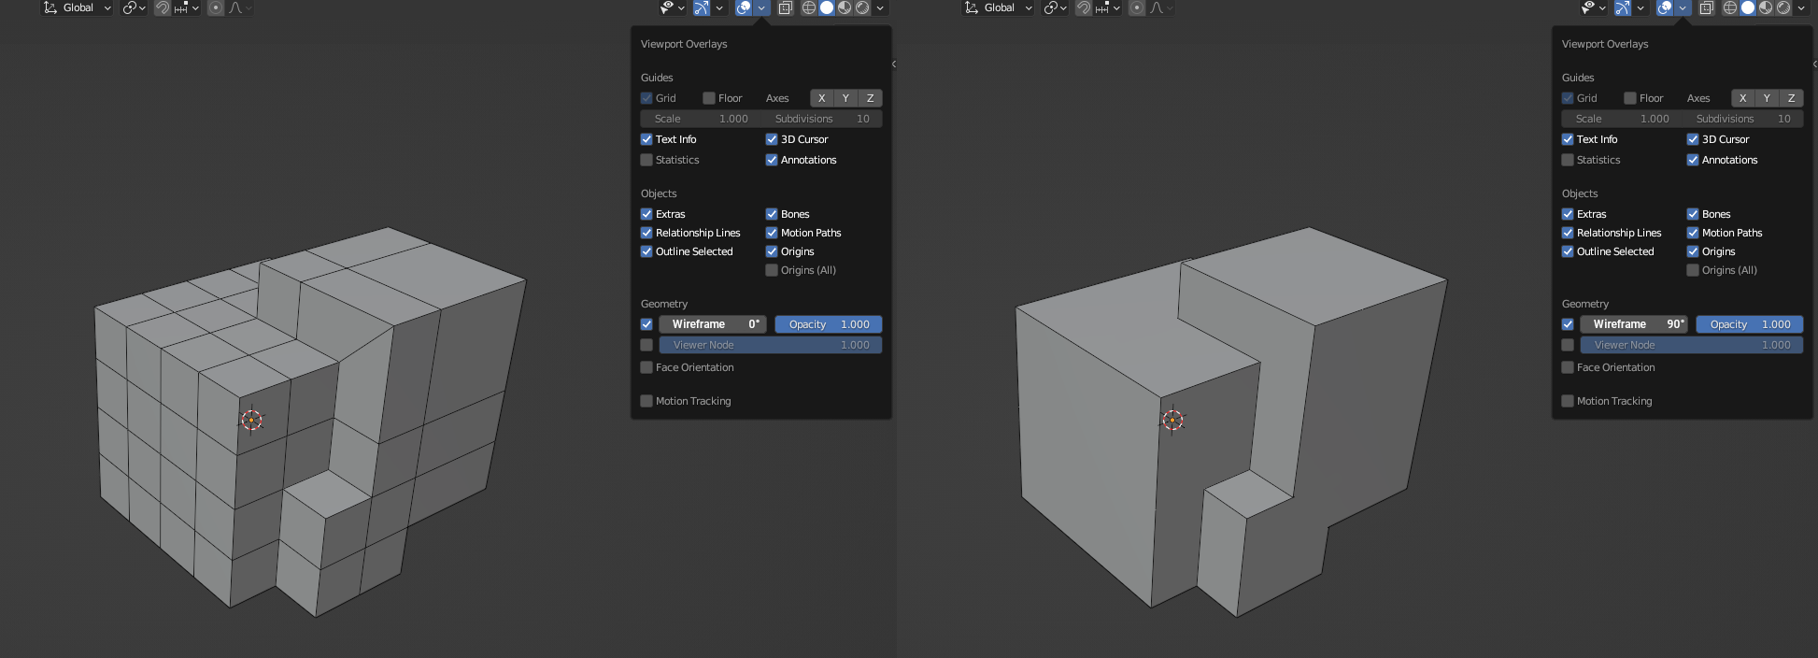Enable Floor checkbox in left overlays panel

pos(709,98)
